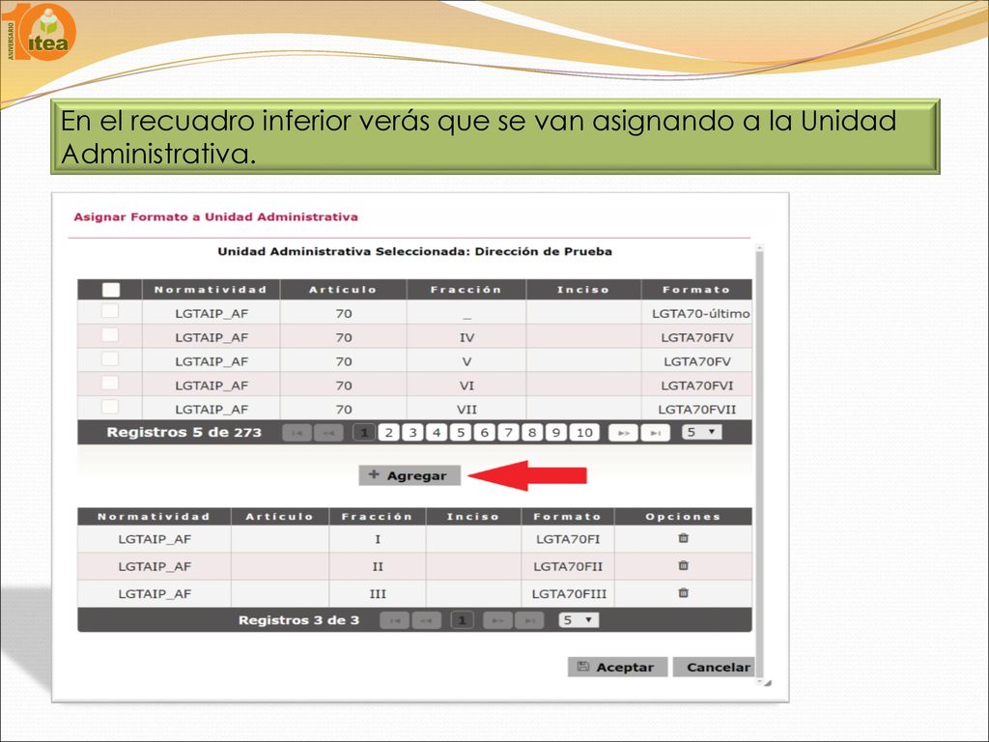Viewport: 989px width, 742px height.
Task: Select the LGTA70FVII format cell
Action: pyautogui.click(x=697, y=410)
